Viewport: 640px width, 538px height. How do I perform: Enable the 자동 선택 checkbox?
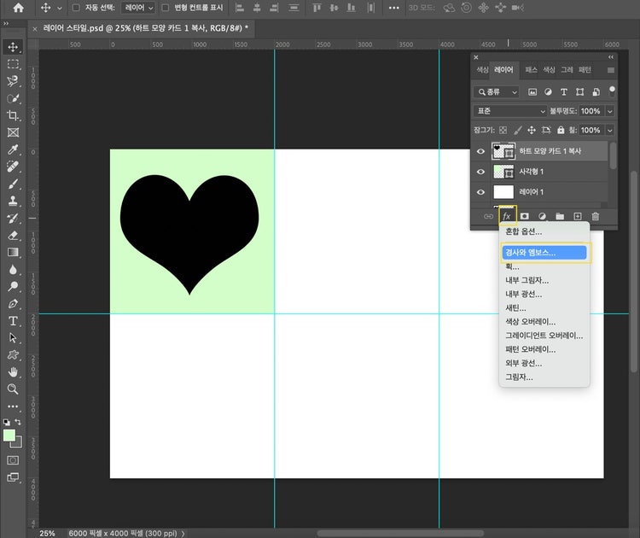(x=76, y=7)
